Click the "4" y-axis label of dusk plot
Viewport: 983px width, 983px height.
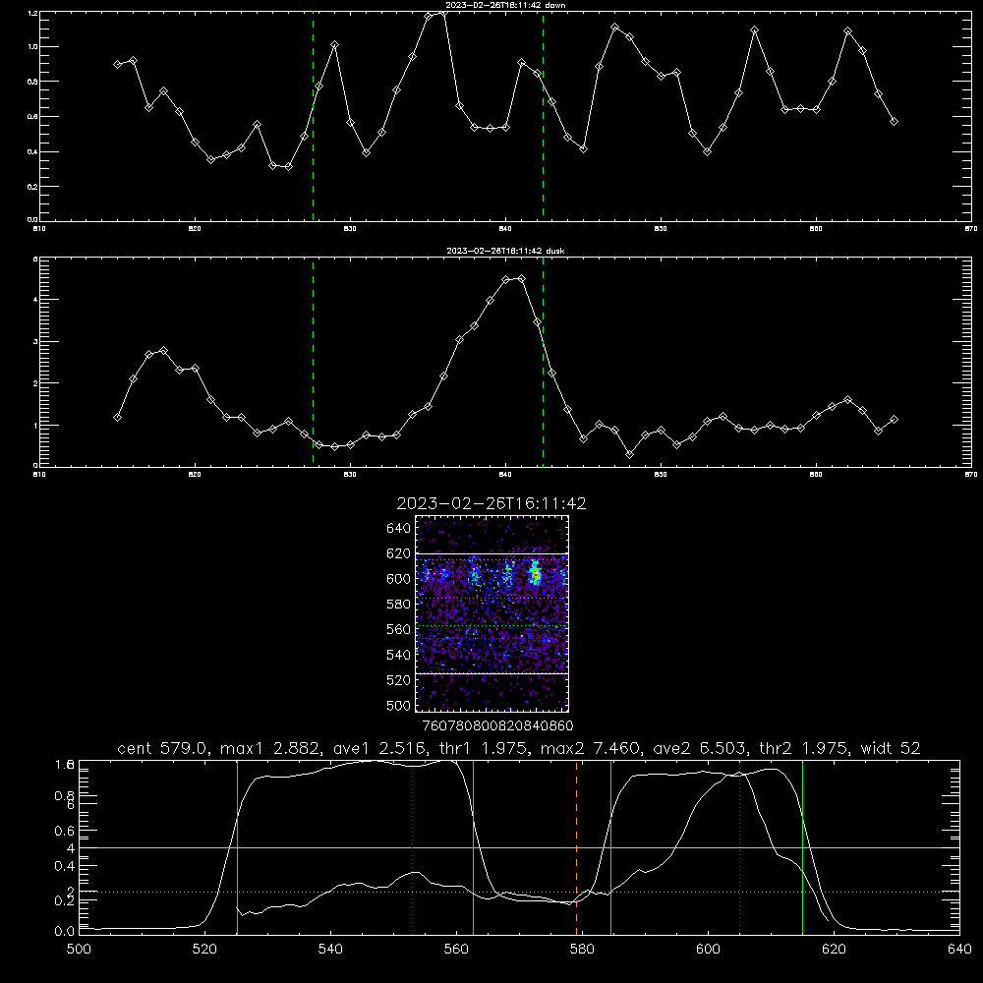click(x=35, y=300)
